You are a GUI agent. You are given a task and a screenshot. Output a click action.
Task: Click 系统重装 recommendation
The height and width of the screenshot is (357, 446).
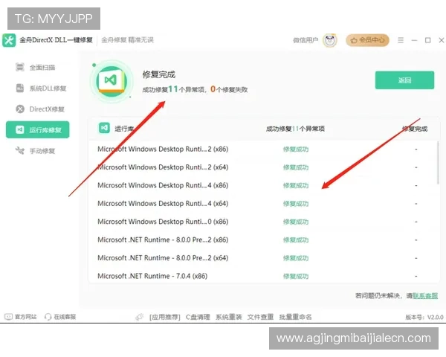tap(229, 317)
